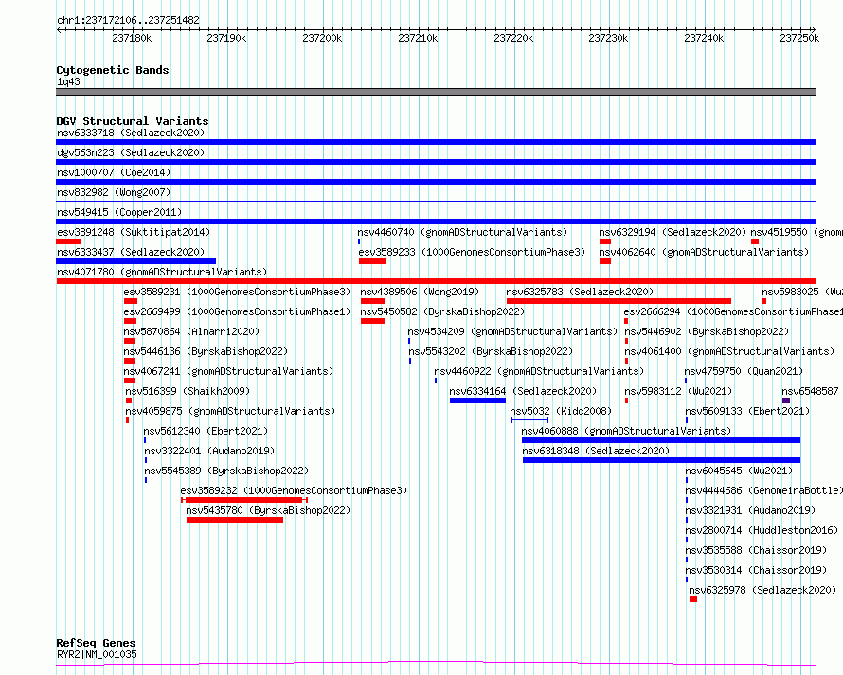Click the purple bar under nsv6548587
Viewport: 843px width, 675px height.
(x=786, y=400)
